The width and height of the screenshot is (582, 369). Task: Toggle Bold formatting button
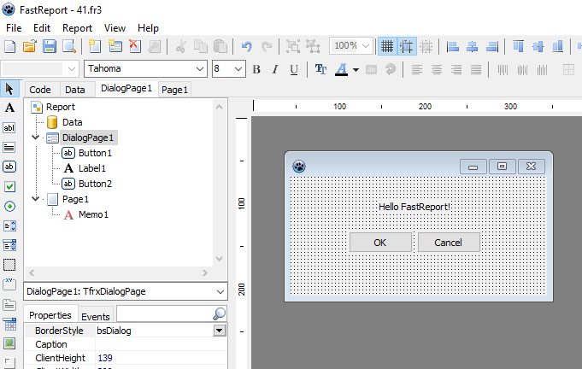[256, 69]
